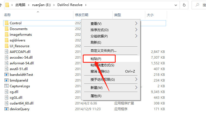Image resolution: width=206 pixels, height=117 pixels.
Task: Click the cudart64_60.dll file icon
Action: (7, 103)
